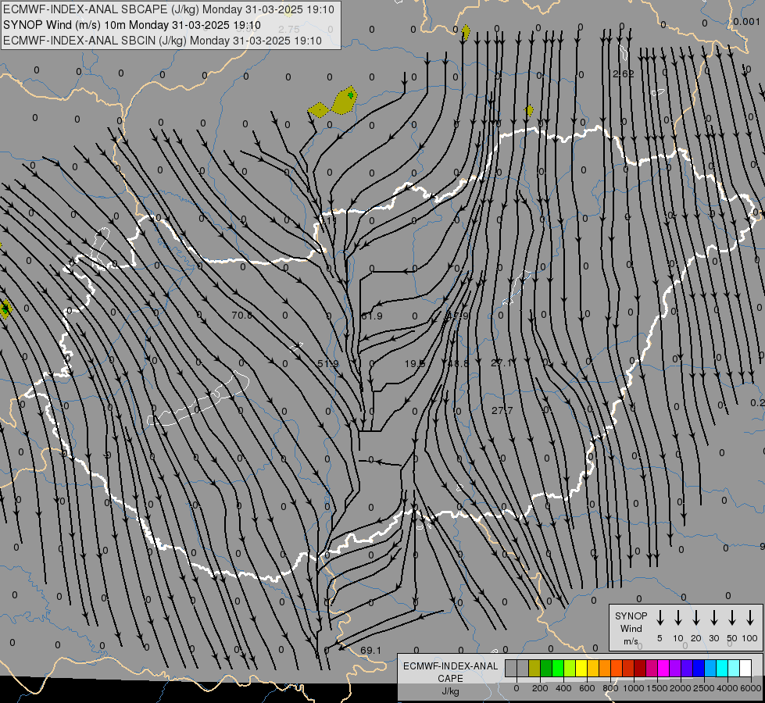This screenshot has height=703, width=765.
Task: Click the SBCIN title line in header
Action: point(163,41)
